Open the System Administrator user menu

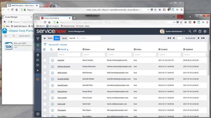pyautogui.click(x=172, y=31)
